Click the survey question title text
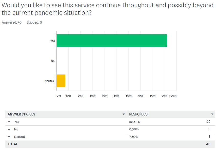Image resolution: width=219 pixels, height=150 pixels. tap(107, 9)
